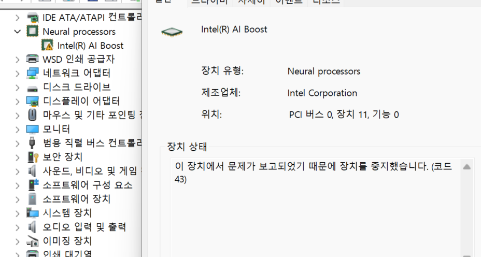This screenshot has width=481, height=257.
Task: Click the 시스템 장치 computer icon
Action: pos(33,213)
